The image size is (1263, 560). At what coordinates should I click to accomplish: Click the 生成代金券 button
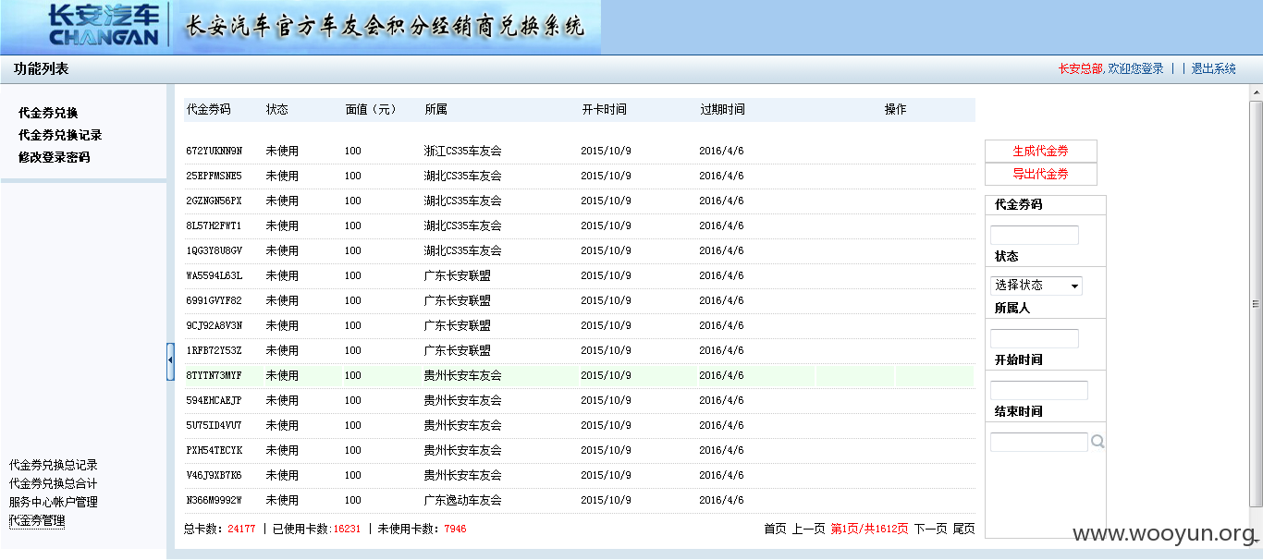pos(1041,151)
